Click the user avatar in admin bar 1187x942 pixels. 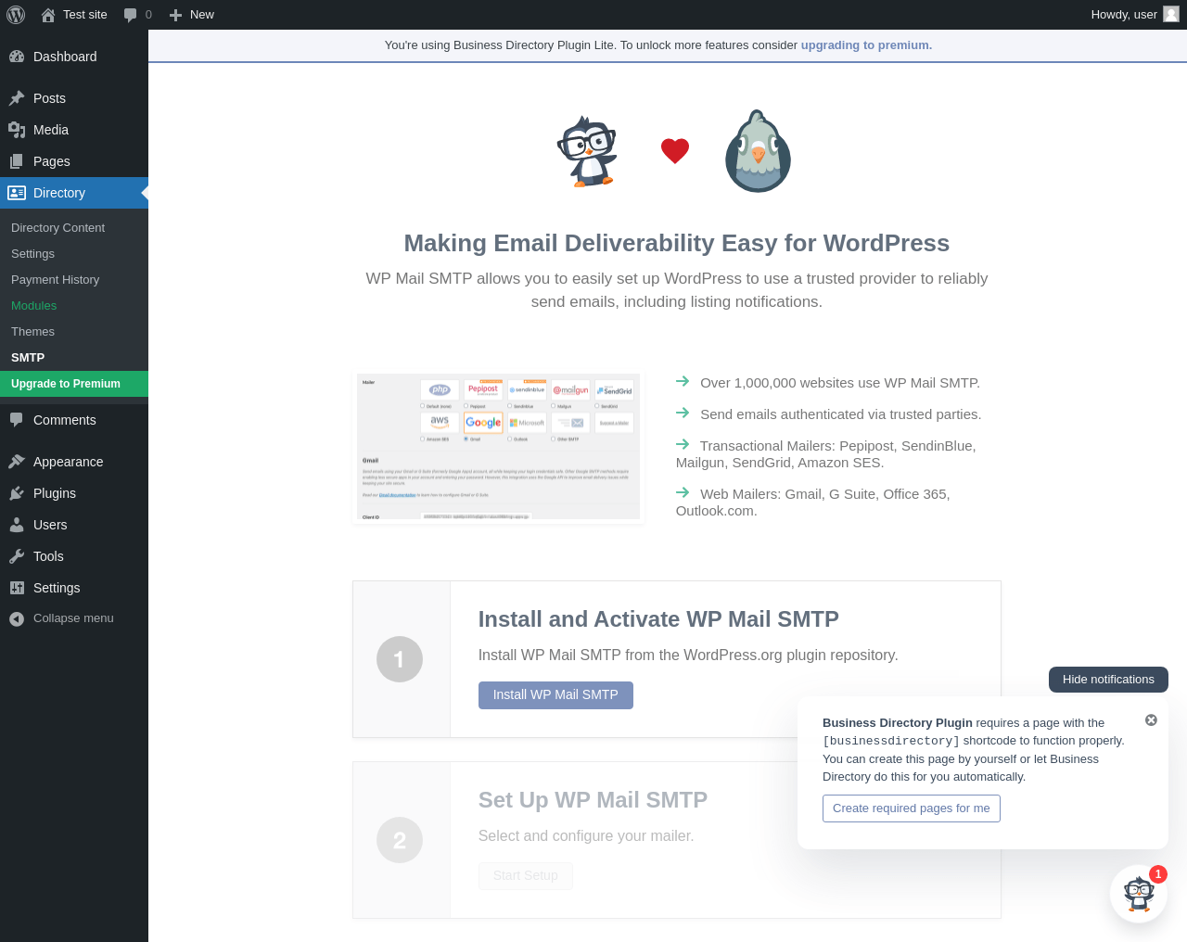(1171, 15)
